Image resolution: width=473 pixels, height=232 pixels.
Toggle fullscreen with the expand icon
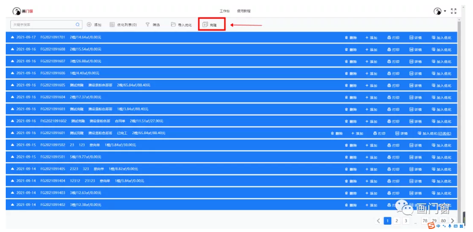click(453, 11)
